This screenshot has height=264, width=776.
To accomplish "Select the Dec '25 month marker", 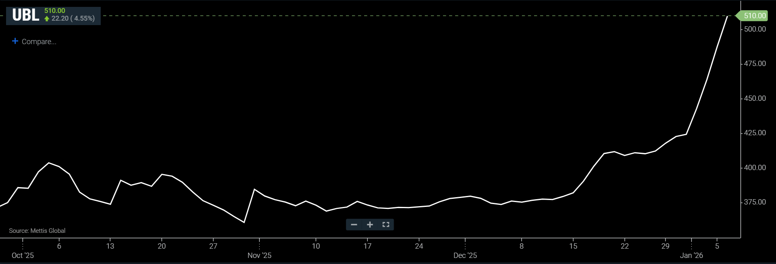I will [465, 255].
